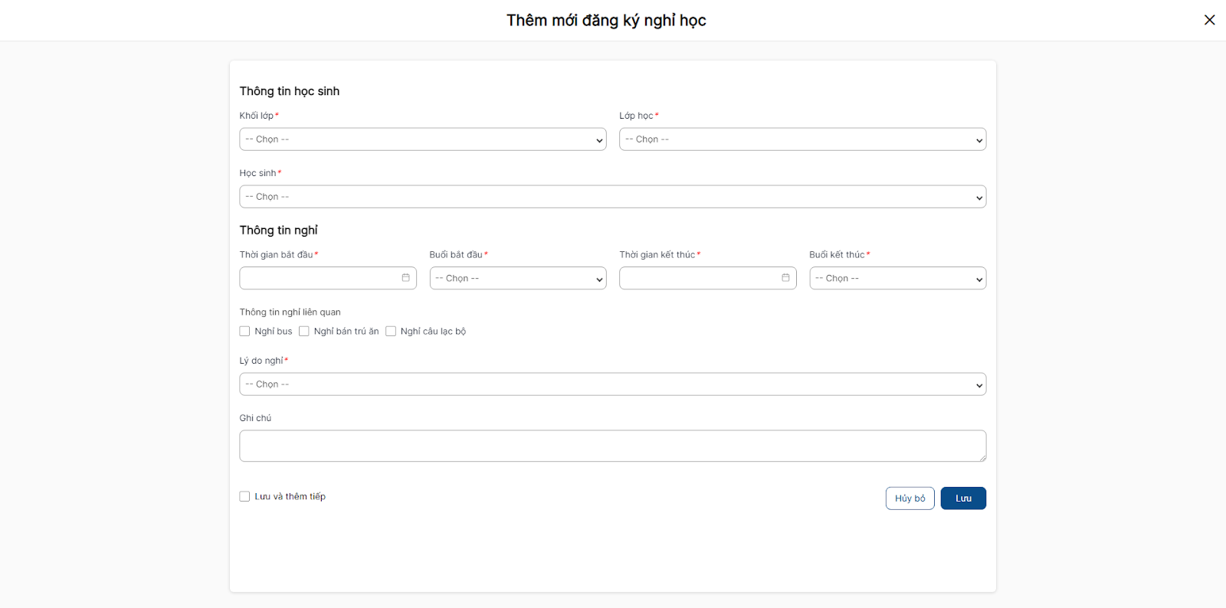Screen dimensions: 1226x608
Task: Click the chevron arrow on Học sinh
Action: [979, 198]
